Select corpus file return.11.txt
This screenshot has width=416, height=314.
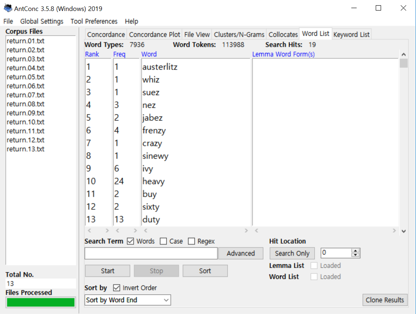tap(26, 131)
